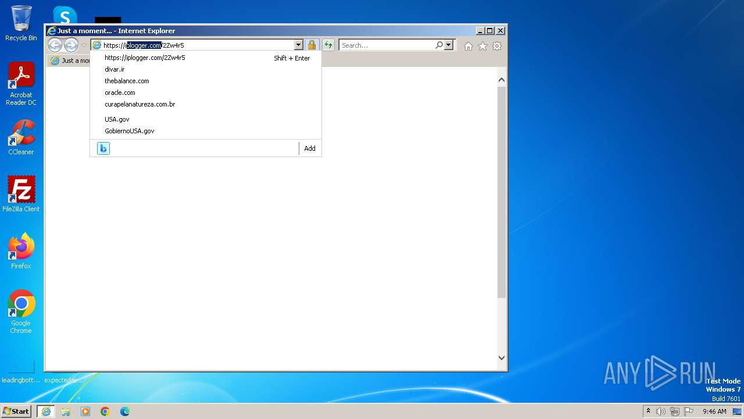Viewport: 744px width, 419px height.
Task: Select divar.ir from suggestions
Action: click(x=206, y=69)
